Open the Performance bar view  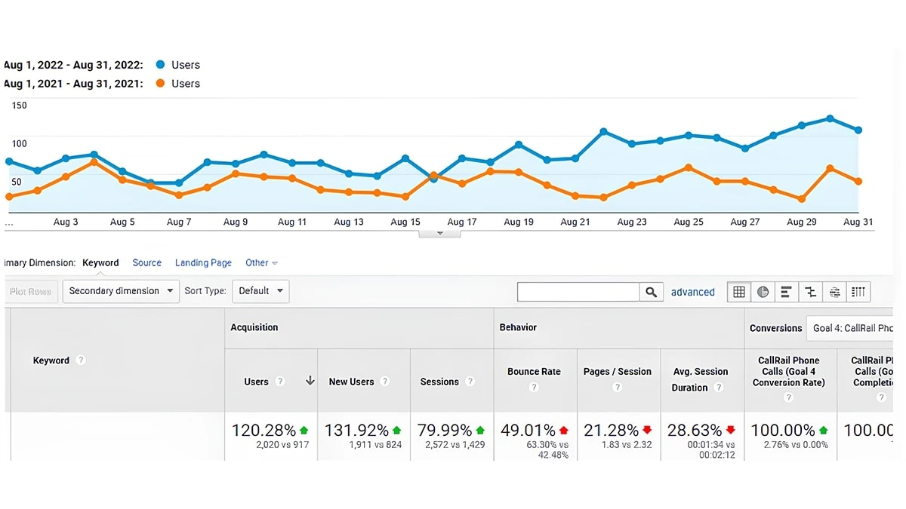[x=787, y=292]
